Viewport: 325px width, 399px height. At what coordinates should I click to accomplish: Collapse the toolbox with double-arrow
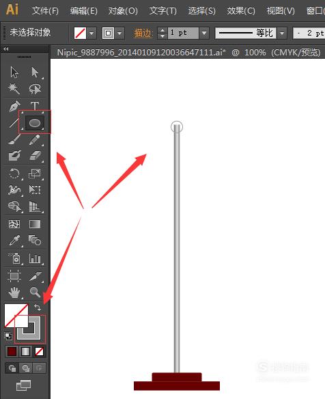(x=6, y=49)
